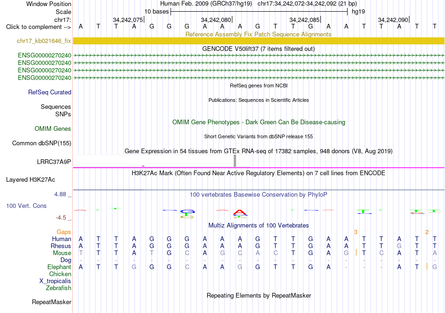Open the RefSeq Curated track label
The height and width of the screenshot is (313, 445).
[50, 92]
